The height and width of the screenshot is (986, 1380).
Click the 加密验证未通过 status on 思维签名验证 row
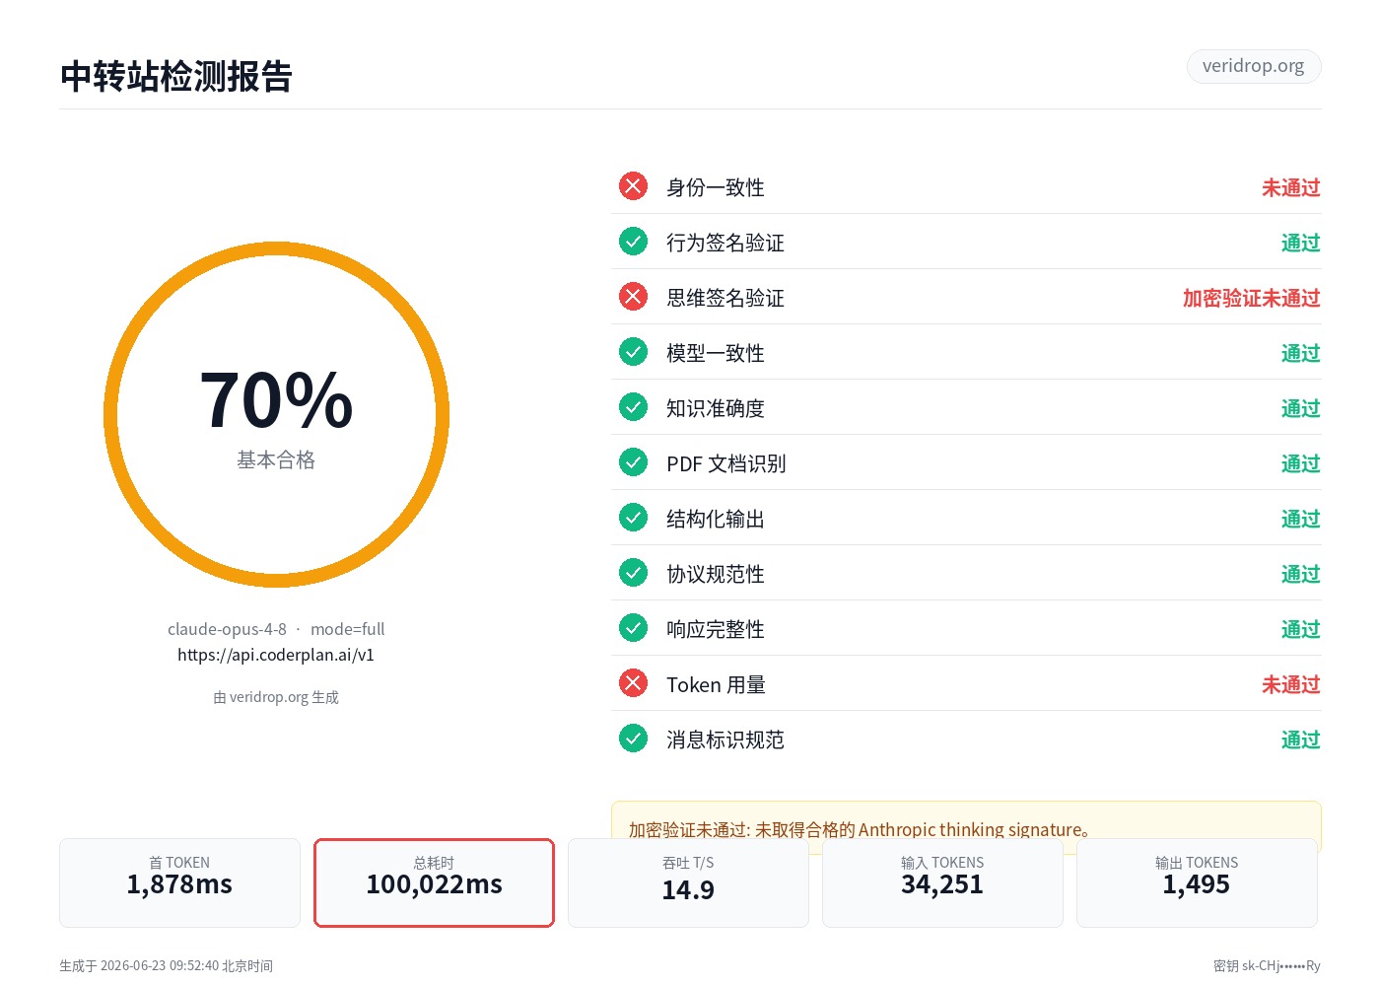point(1251,298)
